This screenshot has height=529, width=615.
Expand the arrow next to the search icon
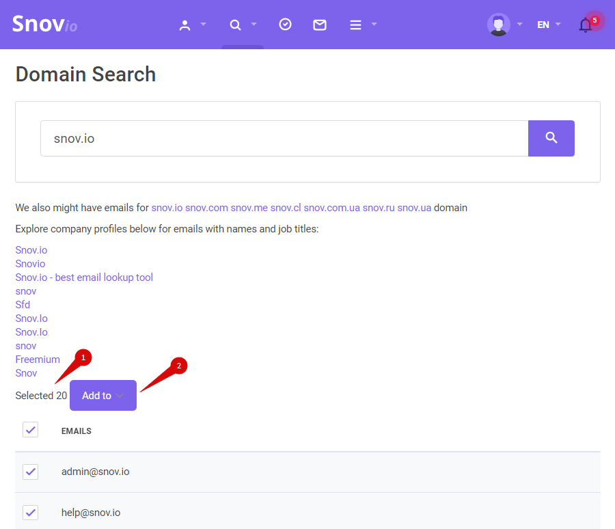tap(254, 24)
